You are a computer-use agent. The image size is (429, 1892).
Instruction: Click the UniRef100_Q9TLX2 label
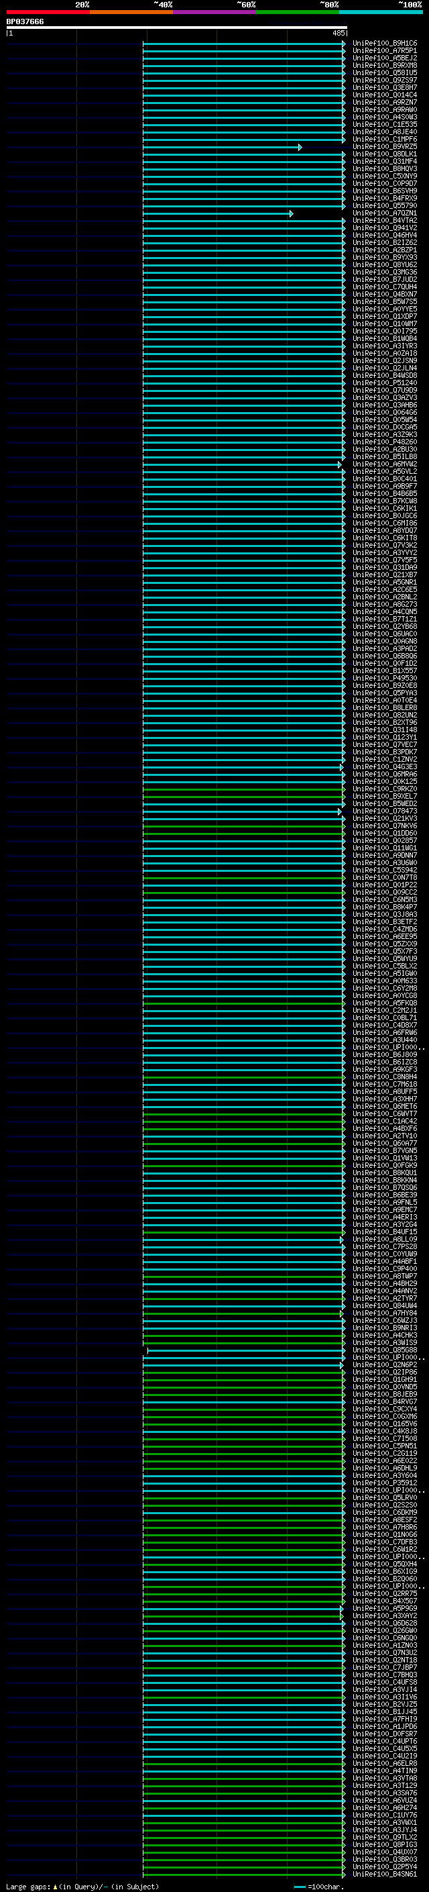click(x=384, y=1838)
